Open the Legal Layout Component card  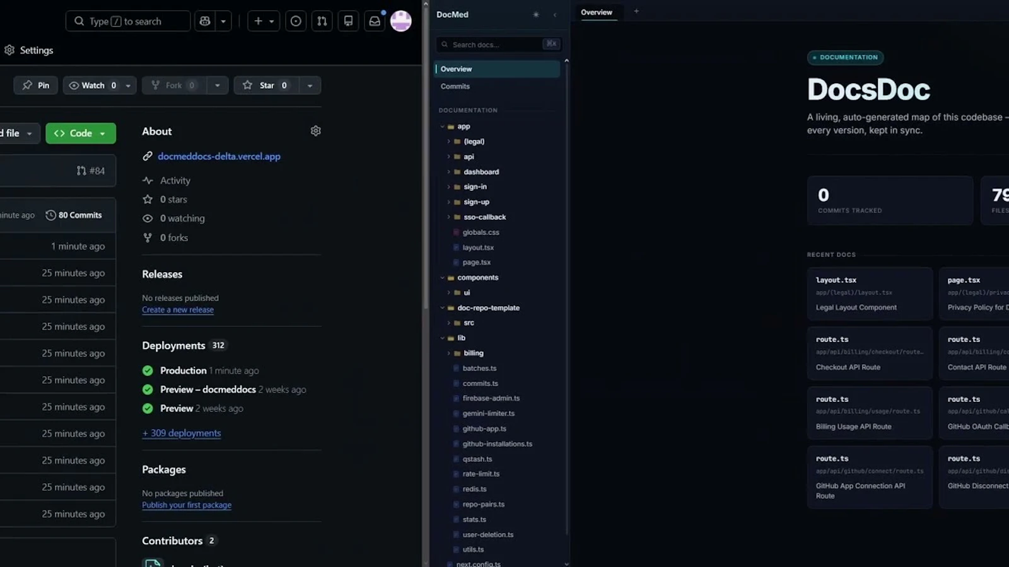[870, 294]
